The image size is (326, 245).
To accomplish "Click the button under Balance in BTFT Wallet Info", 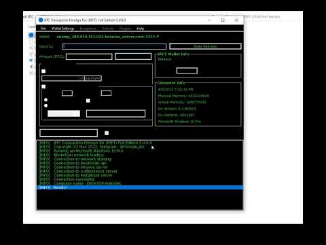I will coord(187,71).
